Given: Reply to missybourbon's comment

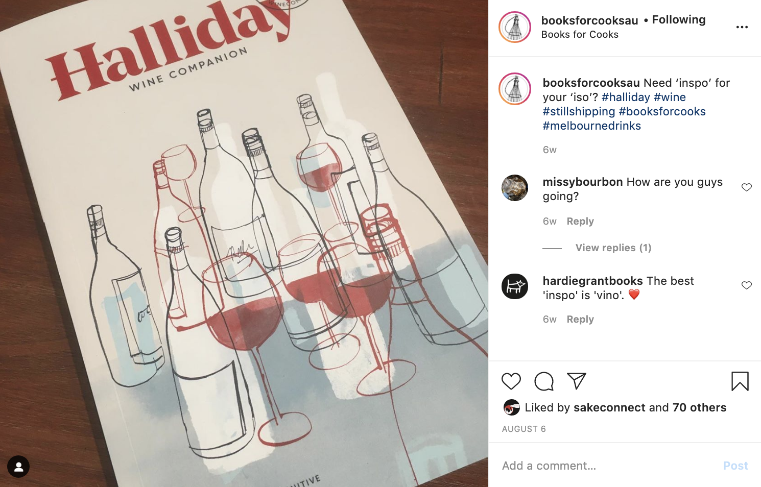Looking at the screenshot, I should pyautogui.click(x=580, y=221).
